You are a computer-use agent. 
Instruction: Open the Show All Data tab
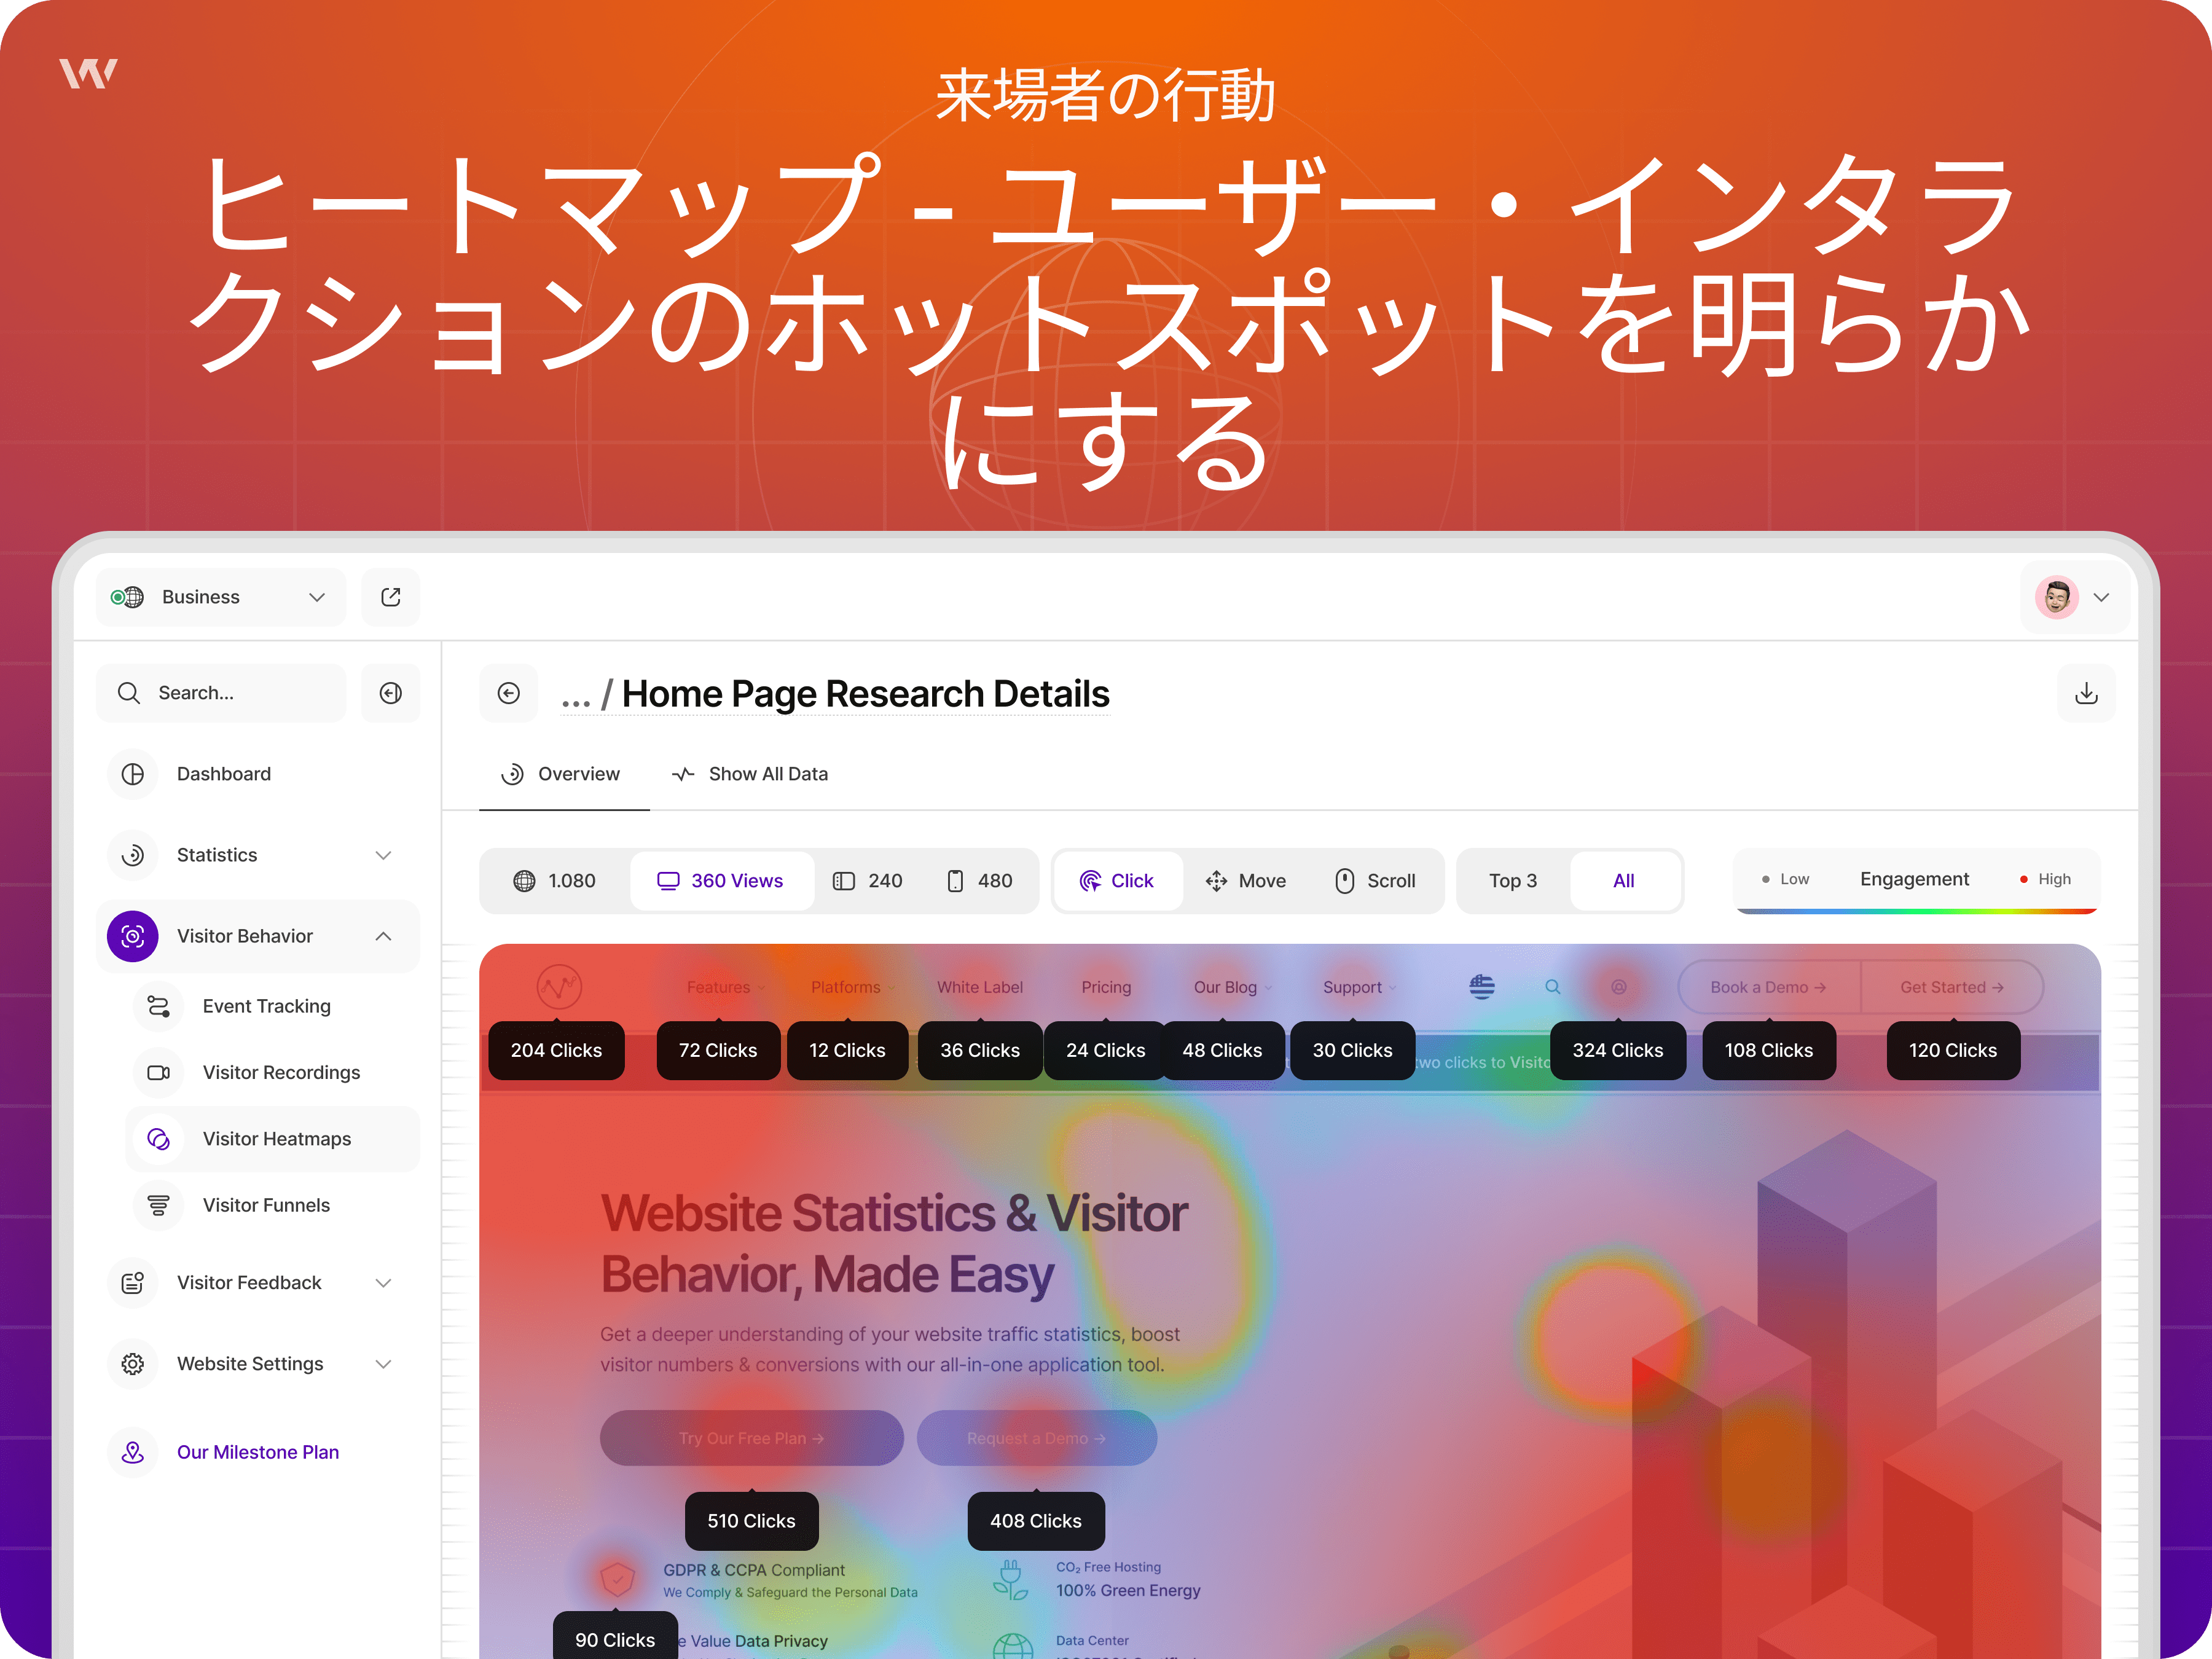pos(750,774)
